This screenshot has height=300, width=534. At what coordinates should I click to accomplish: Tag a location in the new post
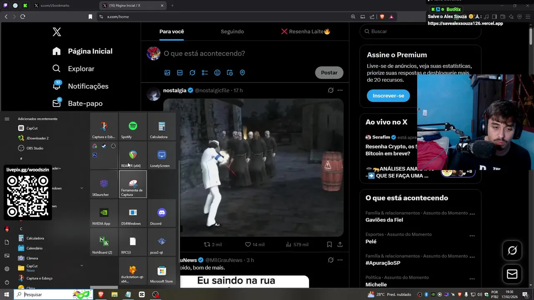coord(242,72)
